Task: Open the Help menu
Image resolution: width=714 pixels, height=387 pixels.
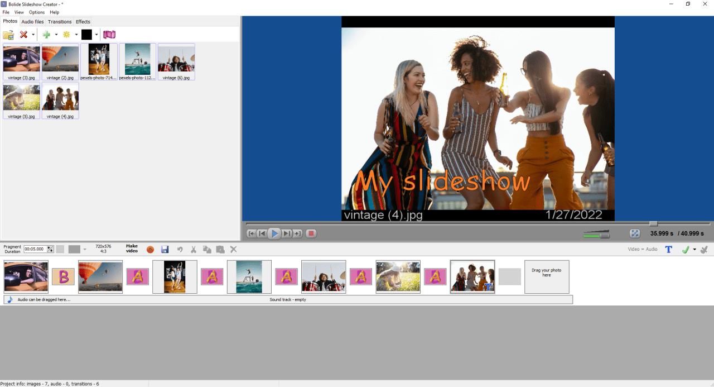Action: point(54,12)
